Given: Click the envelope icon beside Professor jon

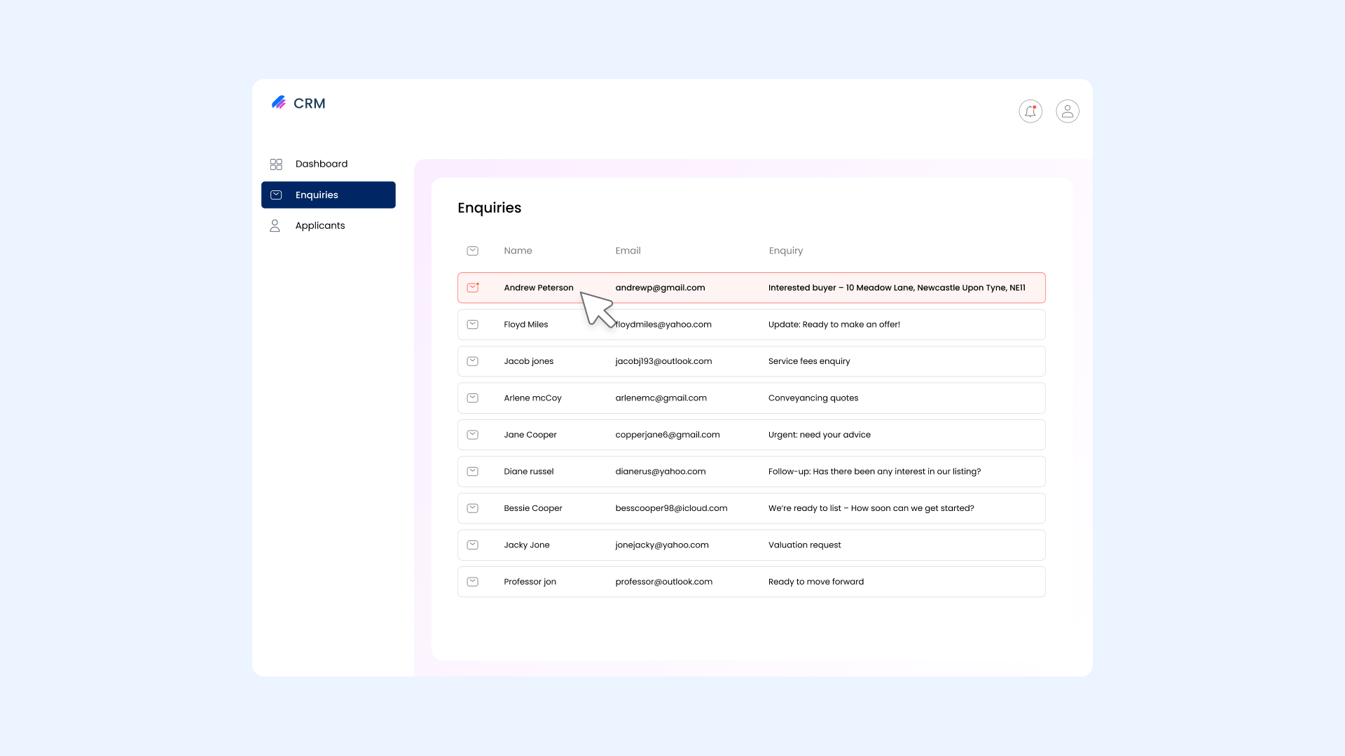Looking at the screenshot, I should (473, 582).
